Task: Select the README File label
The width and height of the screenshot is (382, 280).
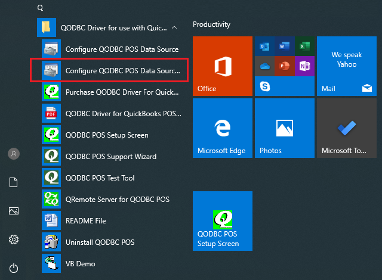Action: tap(86, 220)
